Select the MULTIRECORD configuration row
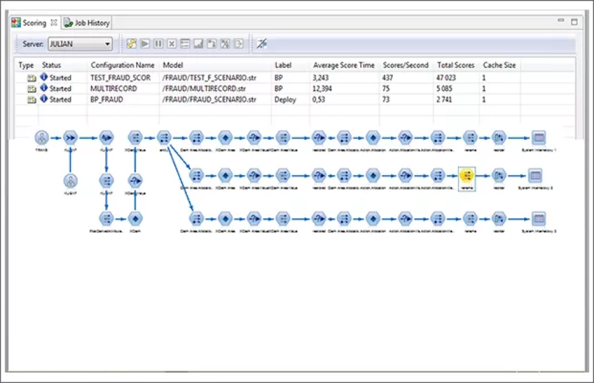The image size is (594, 383). tap(113, 88)
